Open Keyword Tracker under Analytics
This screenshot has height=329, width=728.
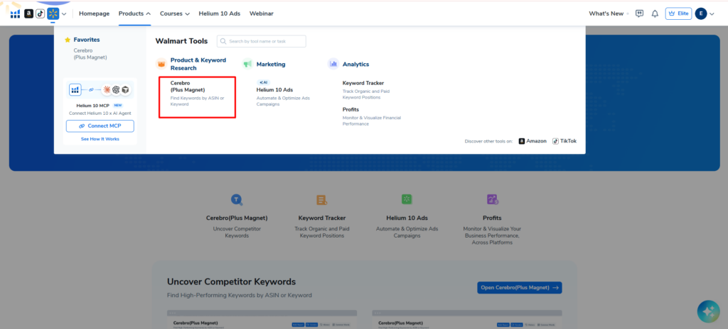tap(363, 83)
